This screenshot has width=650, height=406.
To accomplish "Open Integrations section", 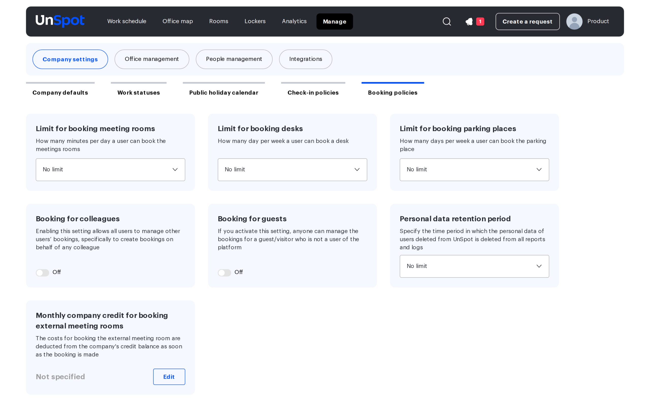I will point(305,59).
